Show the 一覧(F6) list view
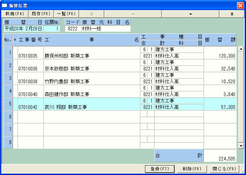 click(x=66, y=14)
